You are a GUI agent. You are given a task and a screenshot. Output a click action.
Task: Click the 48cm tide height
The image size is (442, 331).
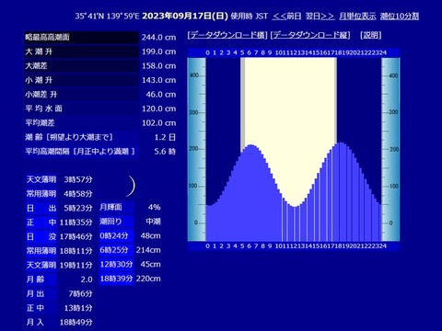150,235
